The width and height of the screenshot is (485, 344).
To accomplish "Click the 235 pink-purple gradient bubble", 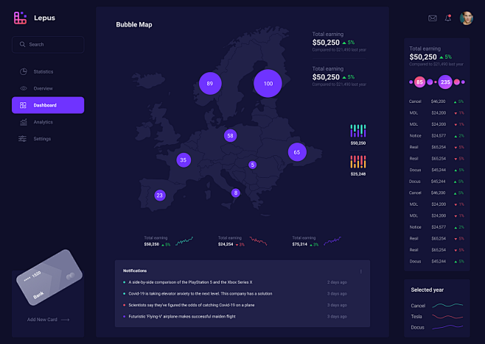I will point(445,82).
